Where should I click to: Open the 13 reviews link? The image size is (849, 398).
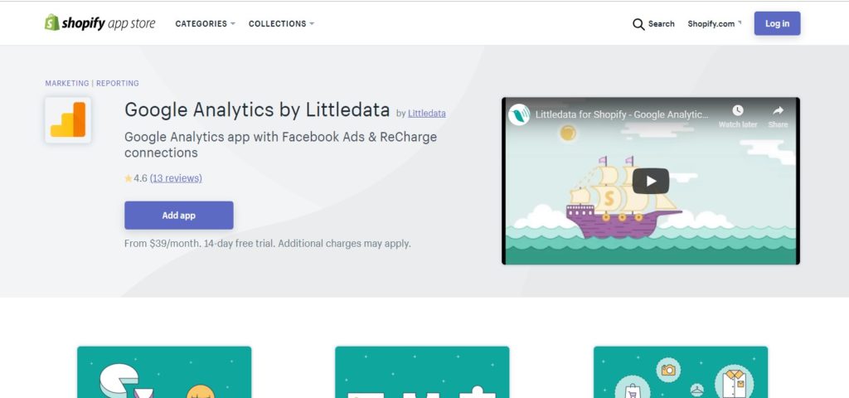pos(176,178)
